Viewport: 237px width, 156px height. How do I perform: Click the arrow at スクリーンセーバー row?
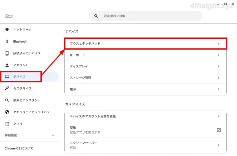(219, 145)
